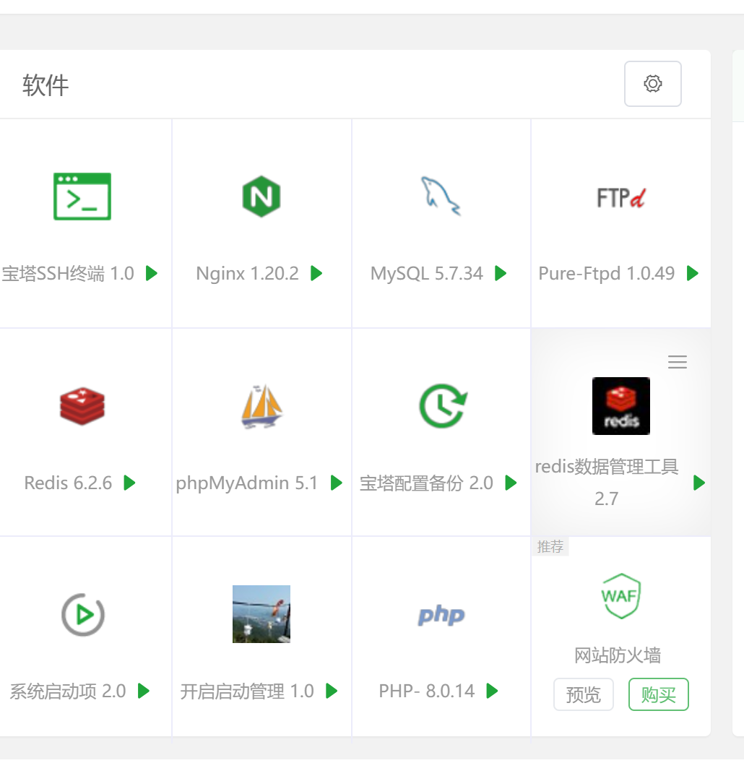Open the Nginx 1.20.2 label
The height and width of the screenshot is (763, 744).
click(x=247, y=273)
